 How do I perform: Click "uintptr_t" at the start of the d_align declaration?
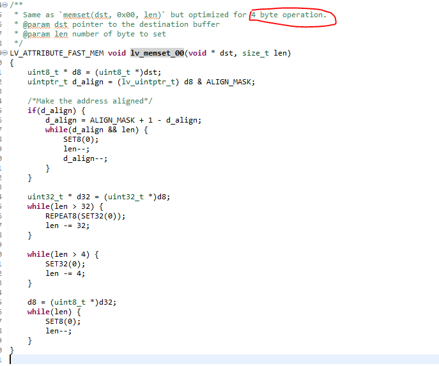47,82
